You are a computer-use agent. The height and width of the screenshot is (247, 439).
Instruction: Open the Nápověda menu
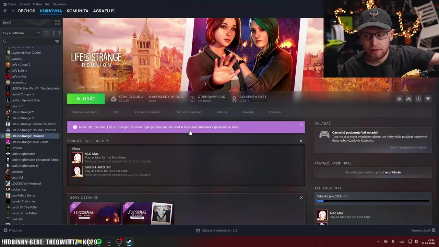[59, 4]
